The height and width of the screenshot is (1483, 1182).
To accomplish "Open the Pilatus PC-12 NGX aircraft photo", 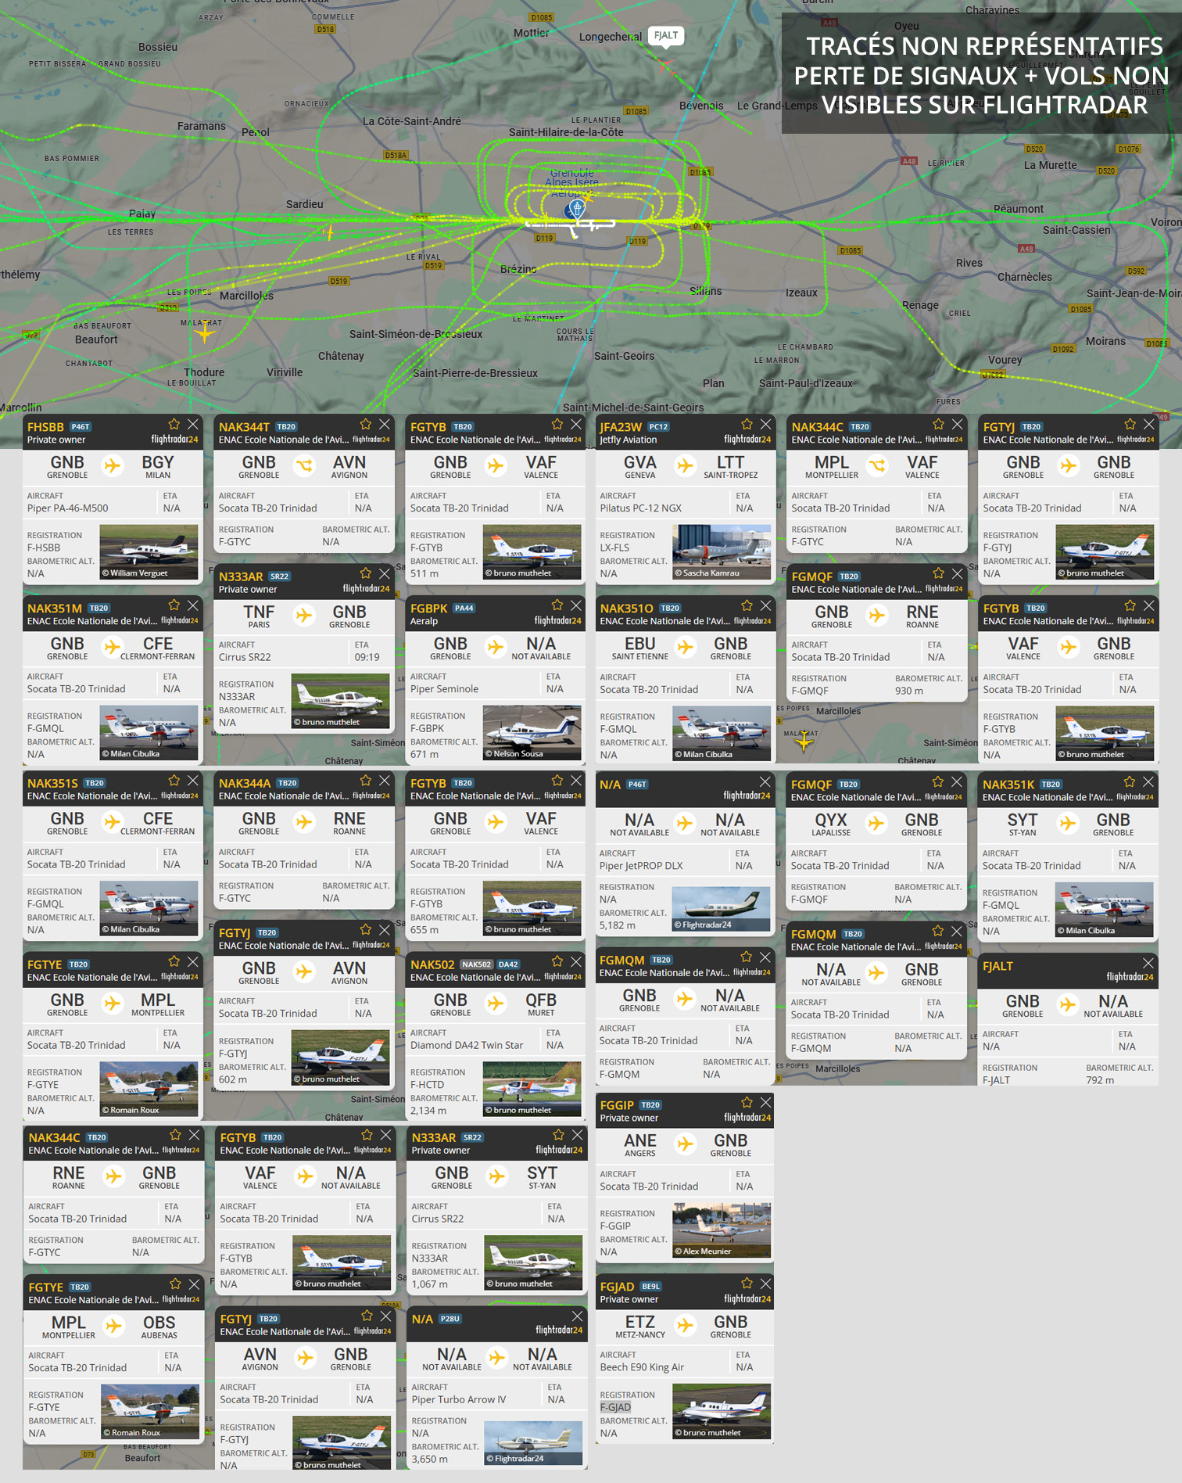I will pos(722,552).
